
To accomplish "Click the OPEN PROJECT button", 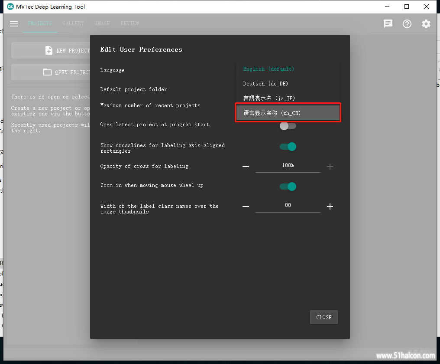I will pos(51,72).
